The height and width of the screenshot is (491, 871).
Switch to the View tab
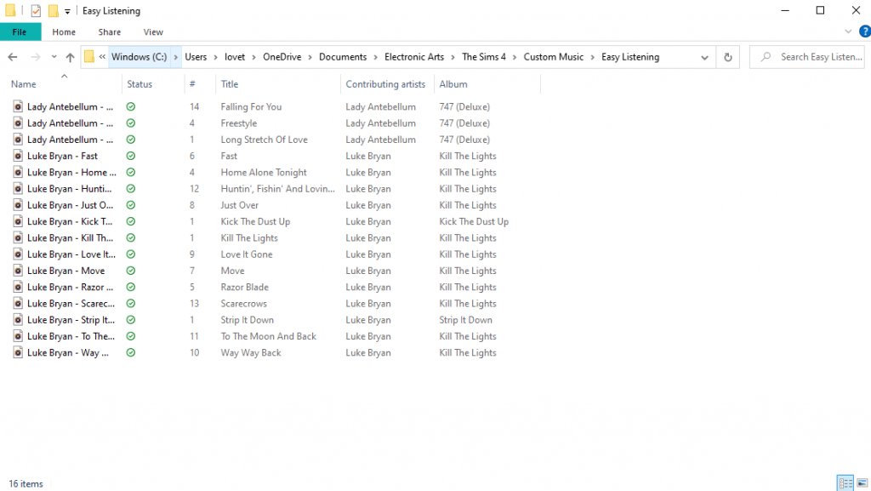click(153, 32)
